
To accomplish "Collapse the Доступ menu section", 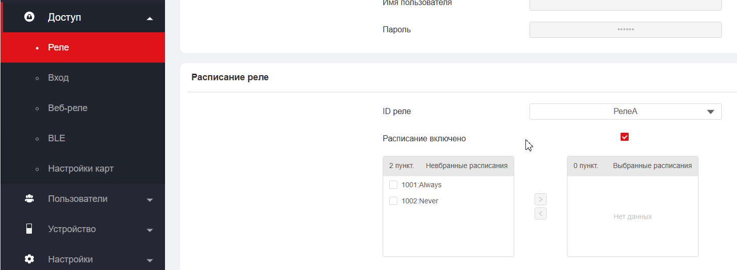I will (149, 19).
